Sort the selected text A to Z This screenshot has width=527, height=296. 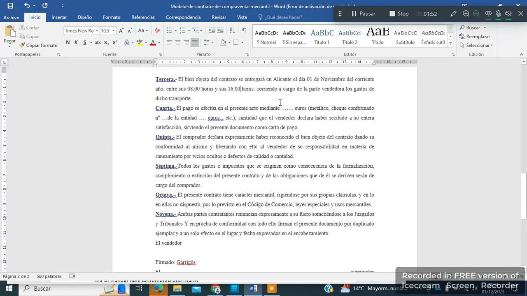pos(232,31)
